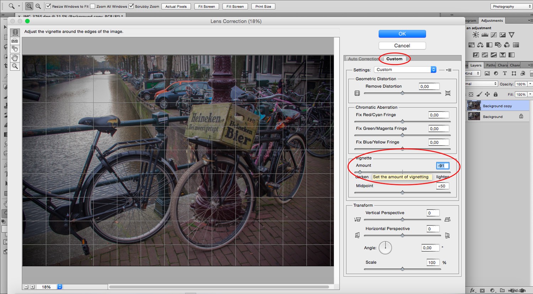
Task: Open the Photography workspace dropdown
Action: coord(511,6)
